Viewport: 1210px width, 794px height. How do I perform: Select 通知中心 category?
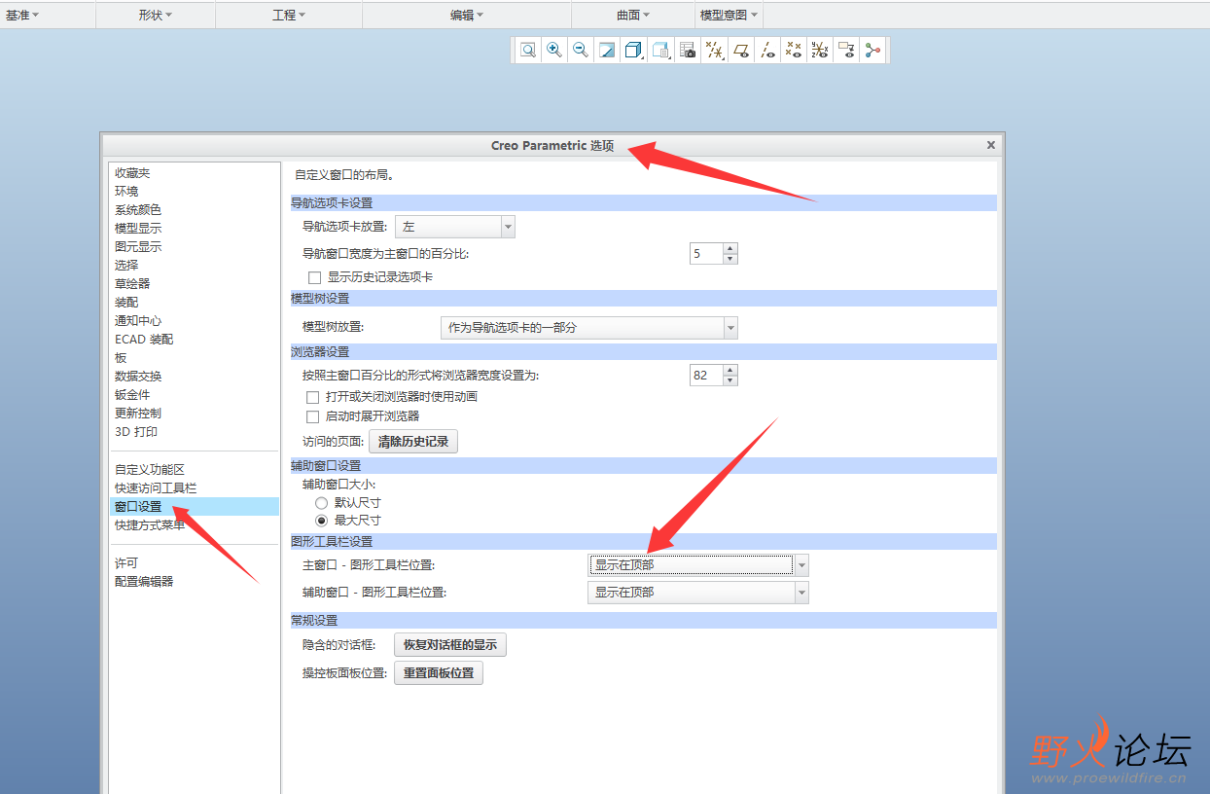(x=138, y=321)
